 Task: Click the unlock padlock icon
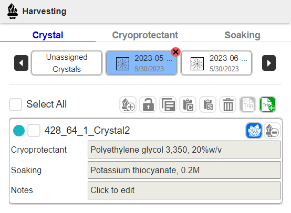point(148,104)
